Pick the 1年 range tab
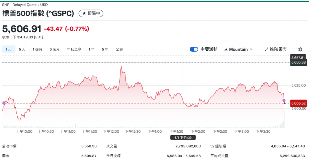Screen dimensions: 309x163 point(91,49)
